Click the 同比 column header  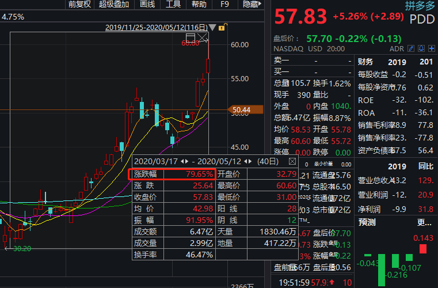point(426,166)
